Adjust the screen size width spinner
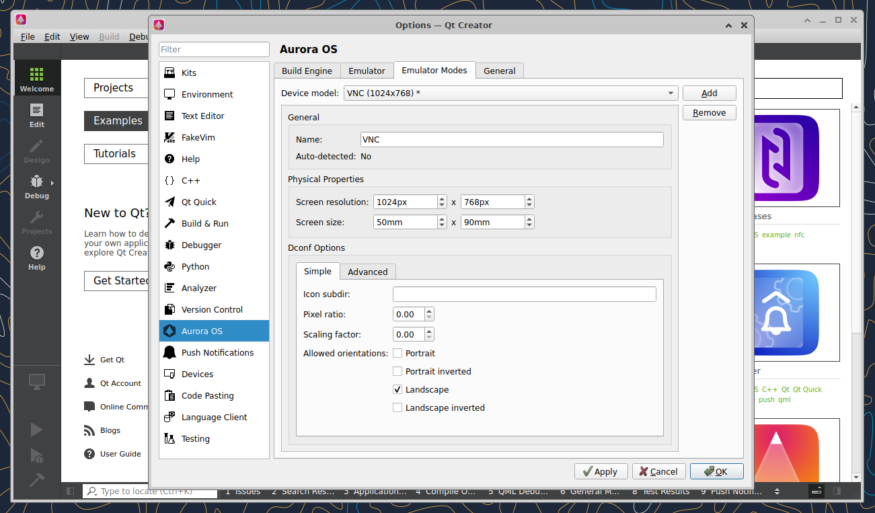The width and height of the screenshot is (875, 513). coord(410,222)
